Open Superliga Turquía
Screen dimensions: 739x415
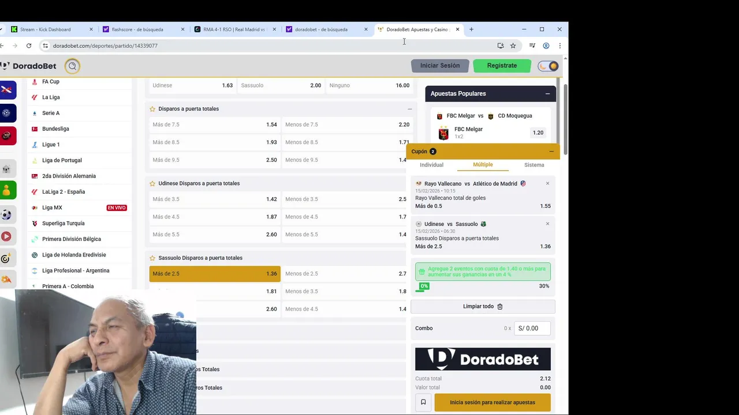click(64, 223)
